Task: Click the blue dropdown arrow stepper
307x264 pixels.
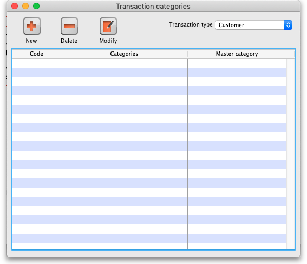Action: (x=288, y=25)
